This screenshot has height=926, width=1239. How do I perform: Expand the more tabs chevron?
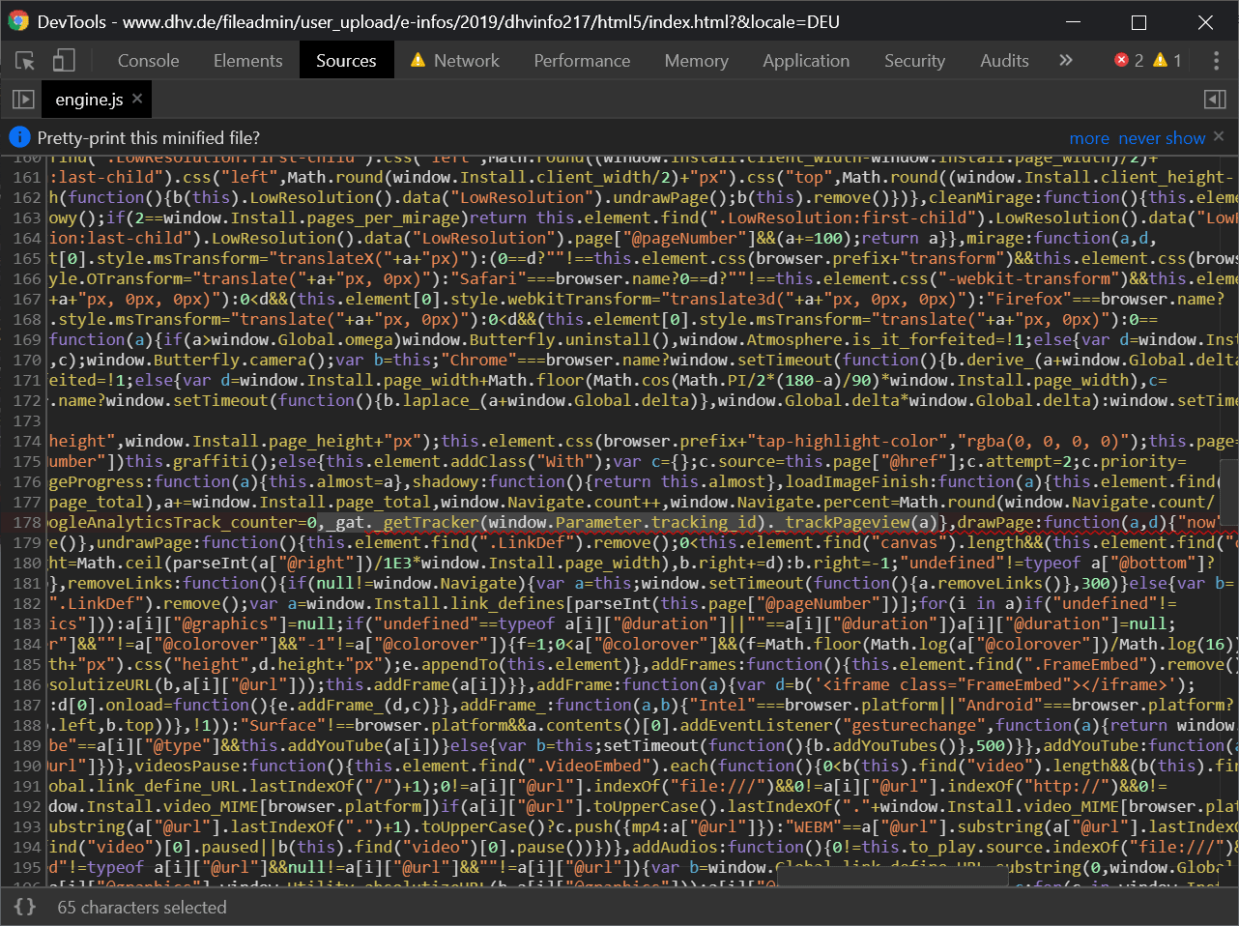tap(1066, 61)
